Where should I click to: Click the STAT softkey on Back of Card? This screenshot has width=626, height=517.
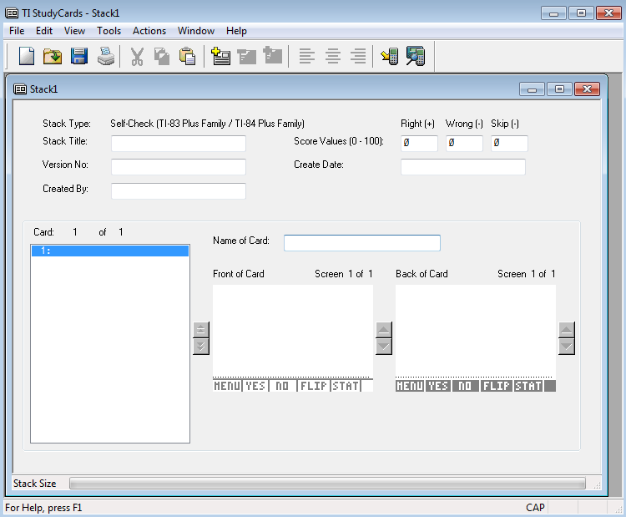[x=528, y=386]
